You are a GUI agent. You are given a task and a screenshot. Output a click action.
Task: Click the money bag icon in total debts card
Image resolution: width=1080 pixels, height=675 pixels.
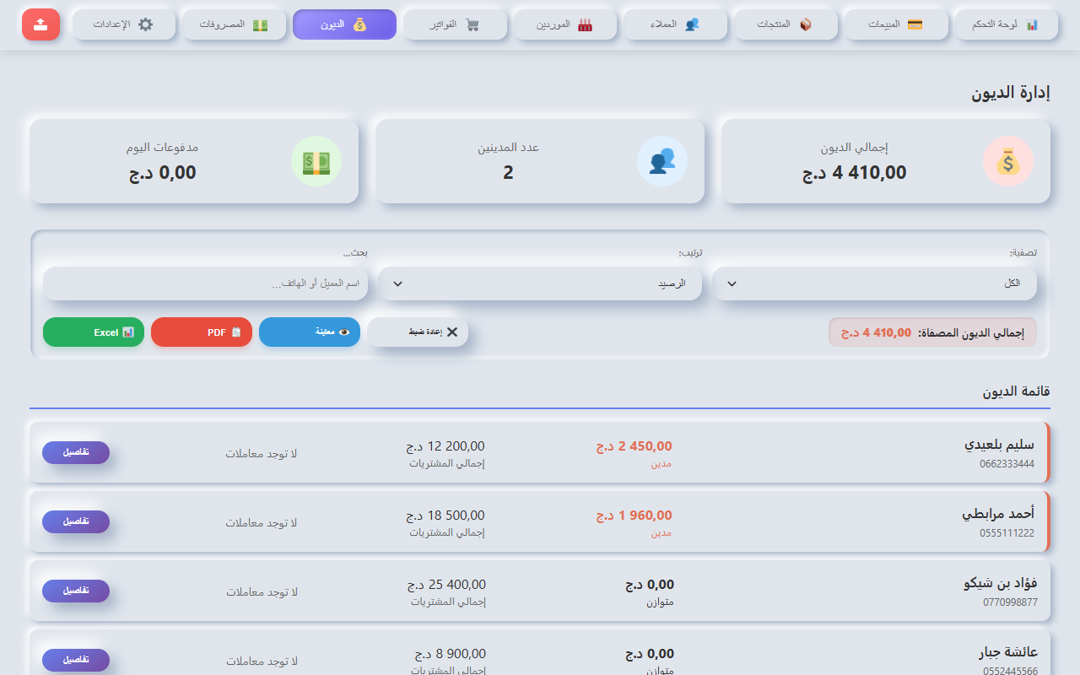point(1008,161)
